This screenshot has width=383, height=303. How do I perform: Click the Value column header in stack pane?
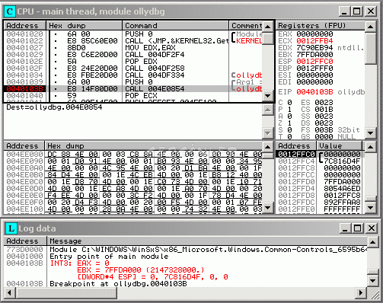339,146
